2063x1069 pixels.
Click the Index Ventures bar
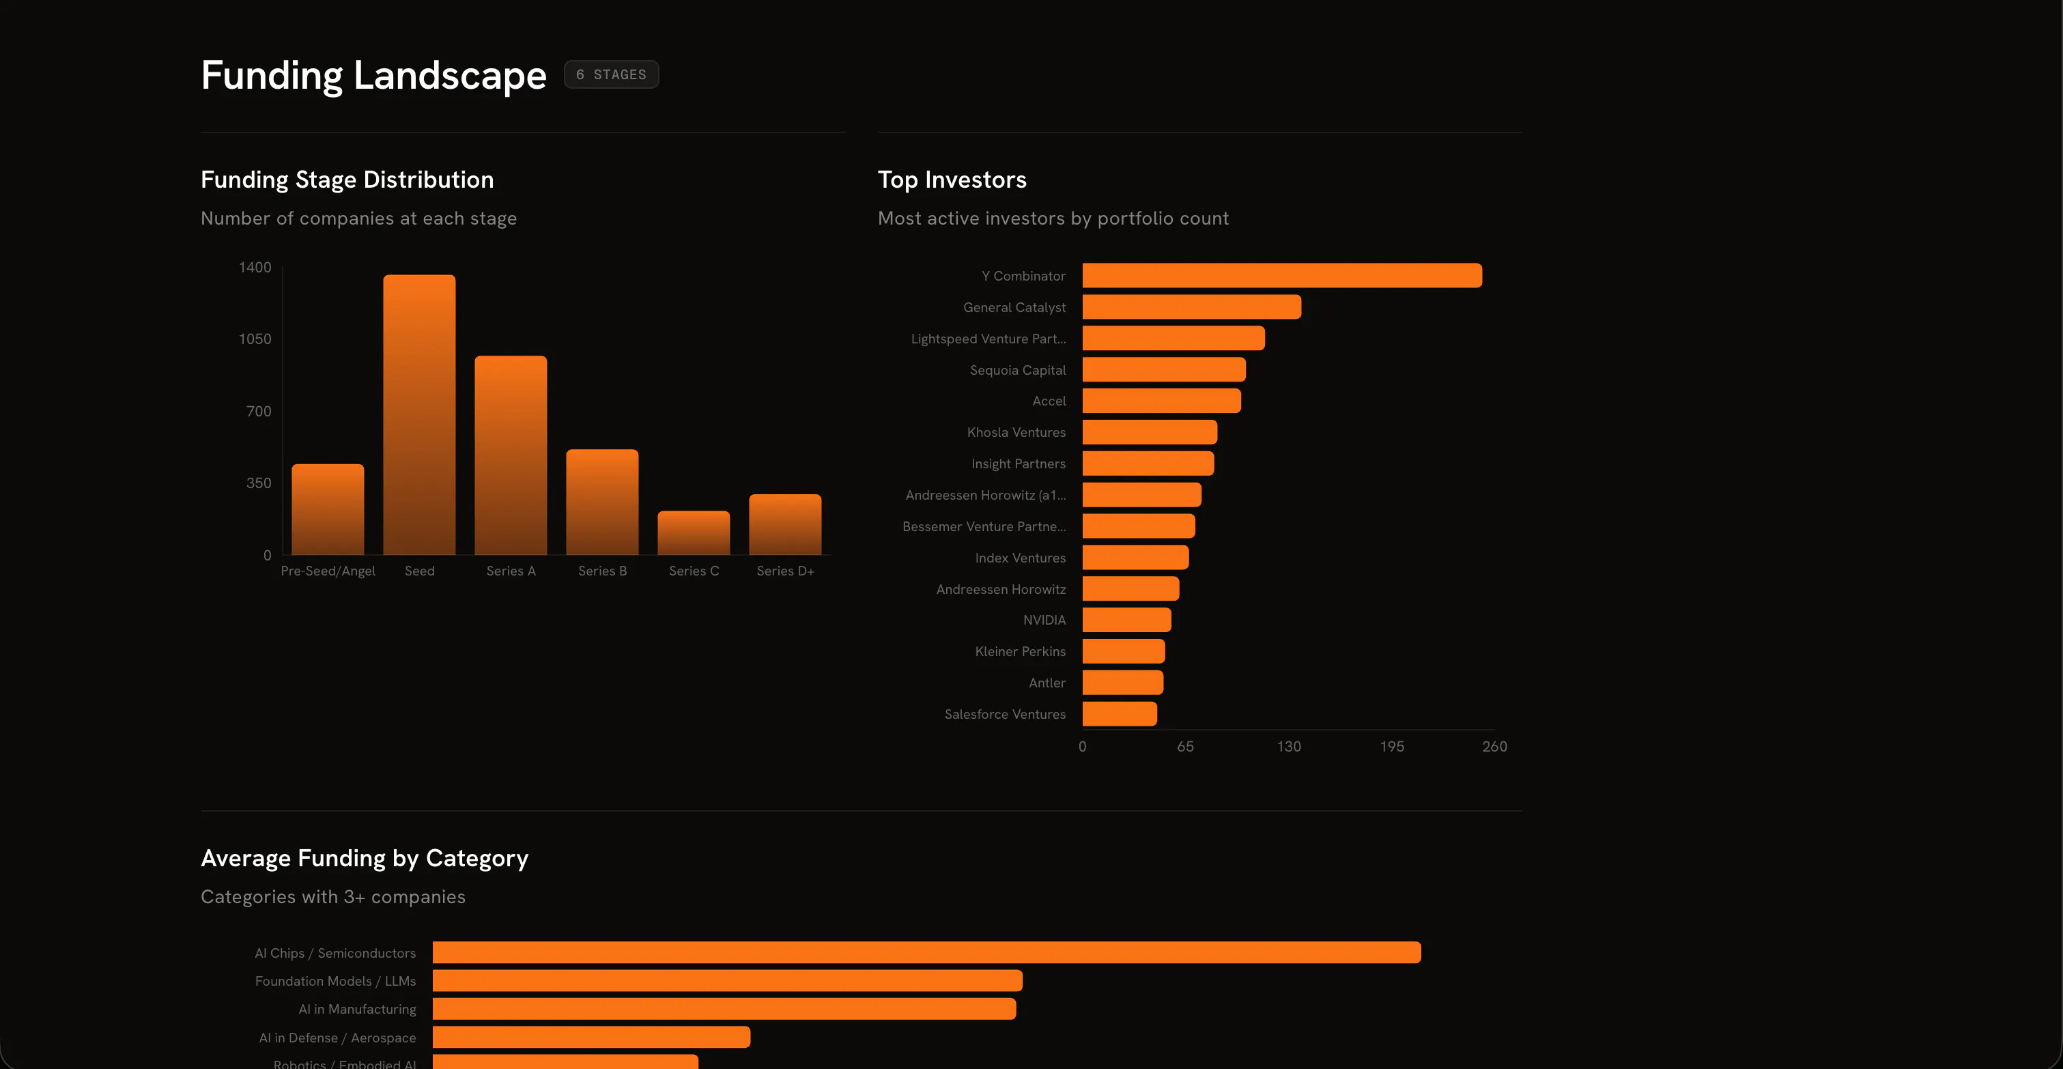(1135, 557)
